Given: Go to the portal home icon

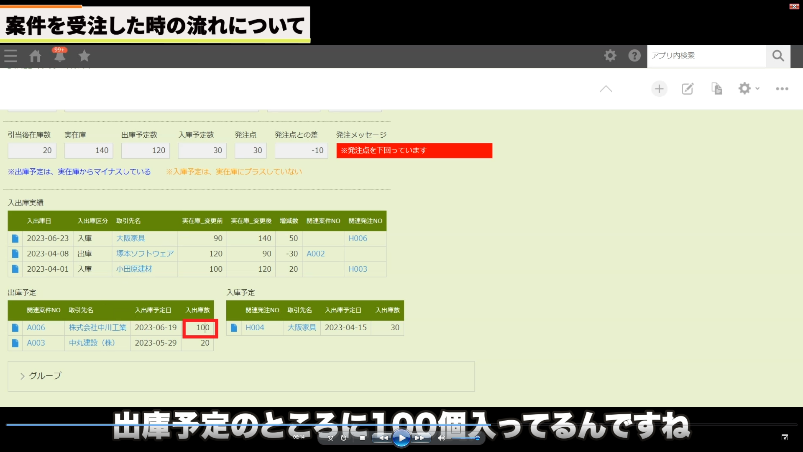Looking at the screenshot, I should click(x=35, y=56).
